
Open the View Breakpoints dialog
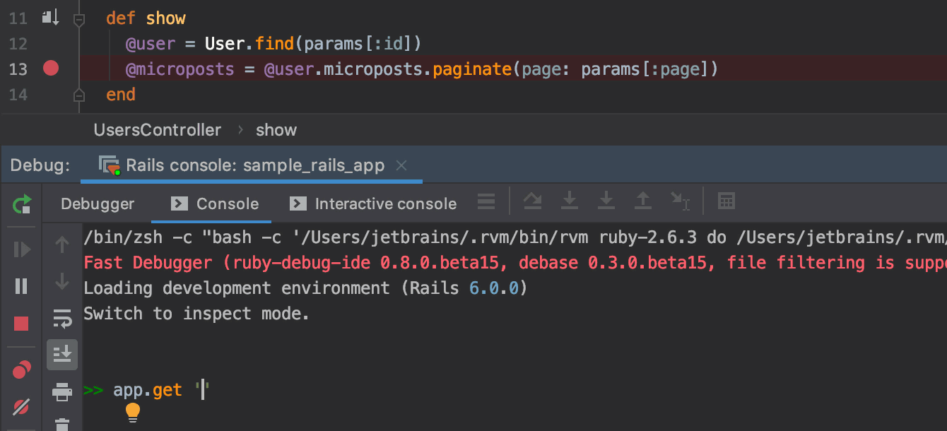(x=20, y=369)
